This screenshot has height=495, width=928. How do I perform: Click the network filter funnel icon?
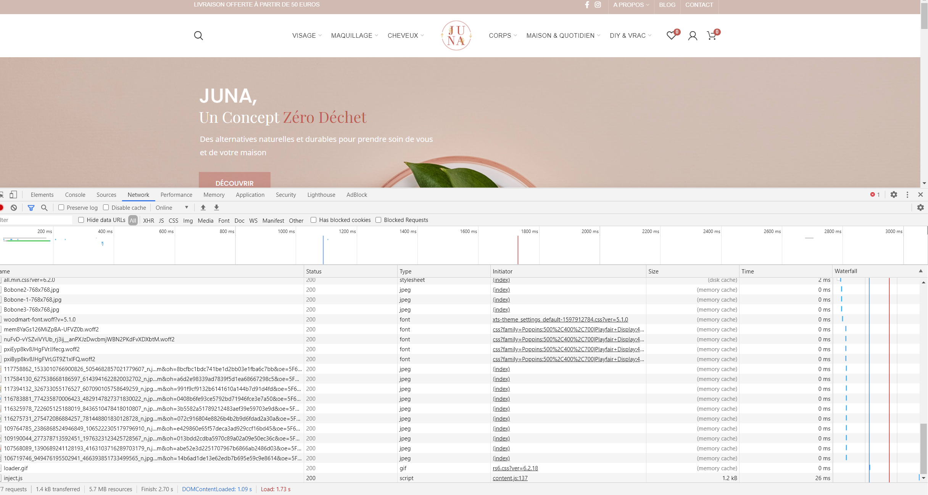pyautogui.click(x=31, y=208)
